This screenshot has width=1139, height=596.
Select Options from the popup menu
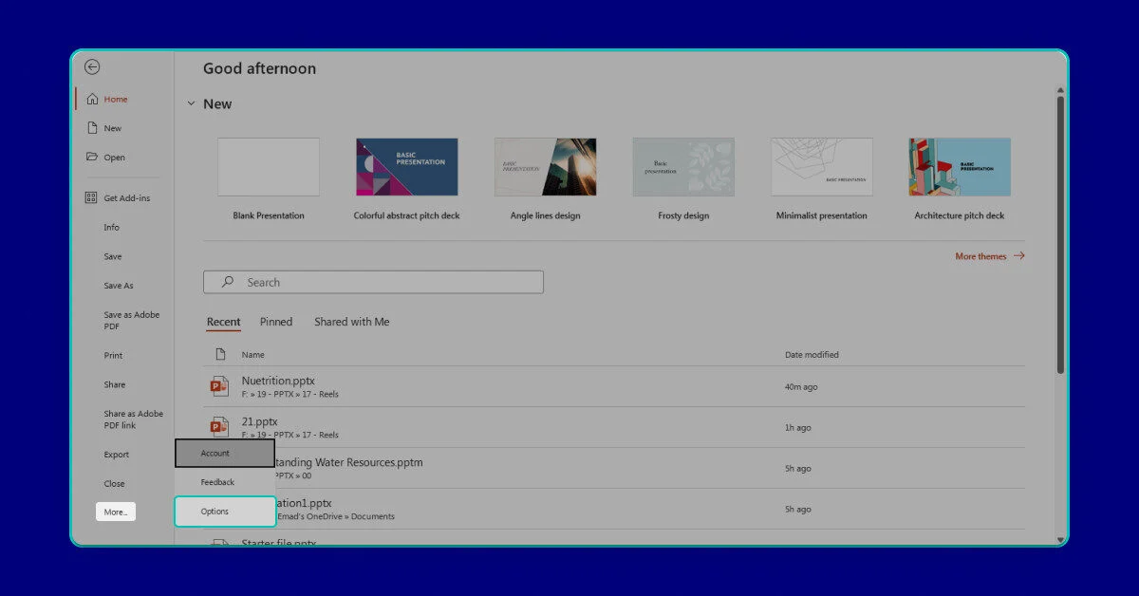pos(225,512)
